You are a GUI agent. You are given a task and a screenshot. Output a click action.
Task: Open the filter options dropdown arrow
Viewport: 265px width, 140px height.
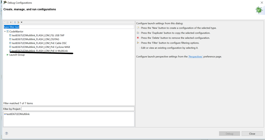(x=22, y=22)
